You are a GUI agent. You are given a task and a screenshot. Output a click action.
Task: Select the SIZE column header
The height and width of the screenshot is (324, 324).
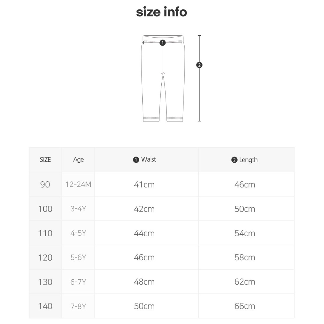click(x=45, y=159)
